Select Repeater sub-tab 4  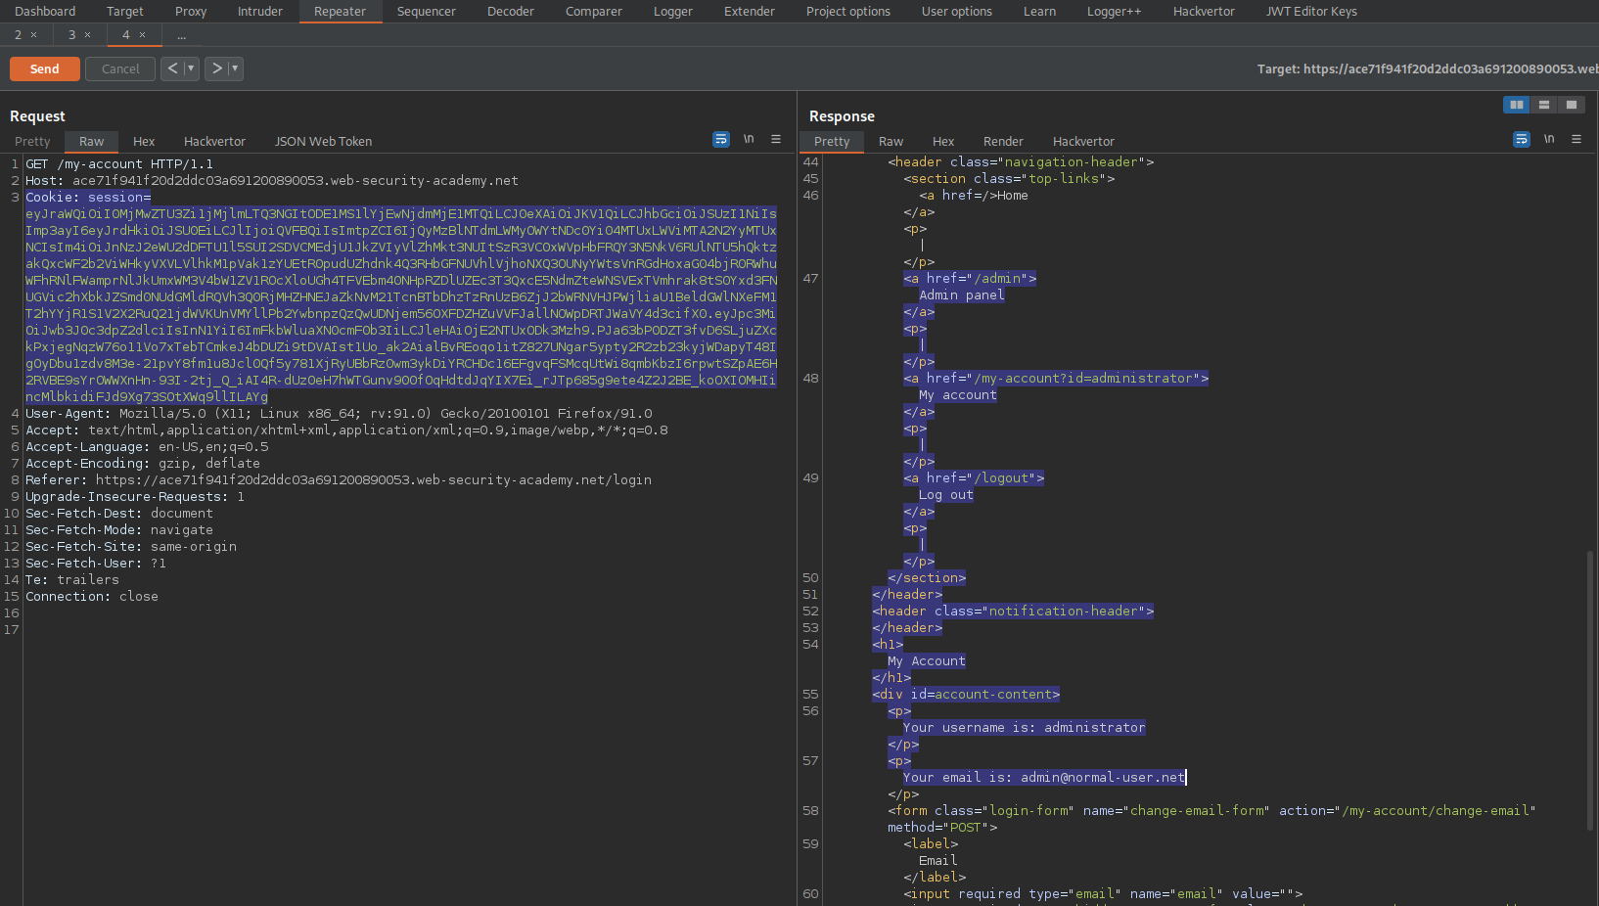click(126, 35)
